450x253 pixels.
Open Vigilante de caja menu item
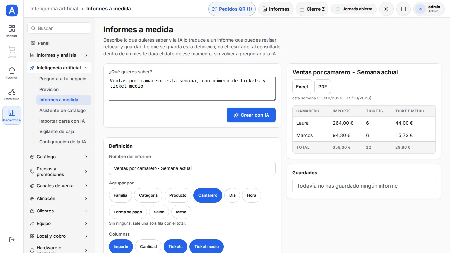(64, 131)
